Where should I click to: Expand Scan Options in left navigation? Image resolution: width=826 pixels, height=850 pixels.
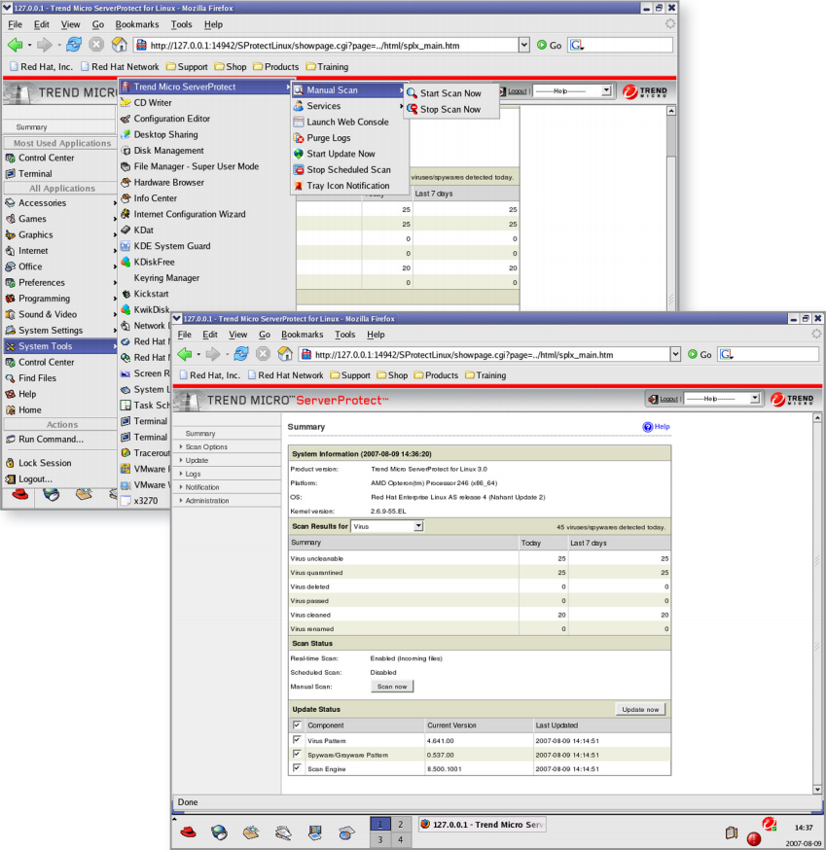tap(206, 446)
